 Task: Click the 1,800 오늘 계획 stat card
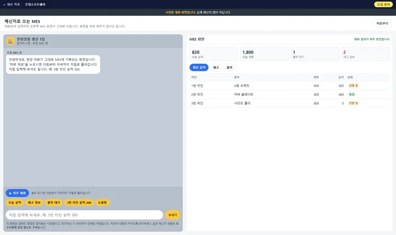[264, 54]
